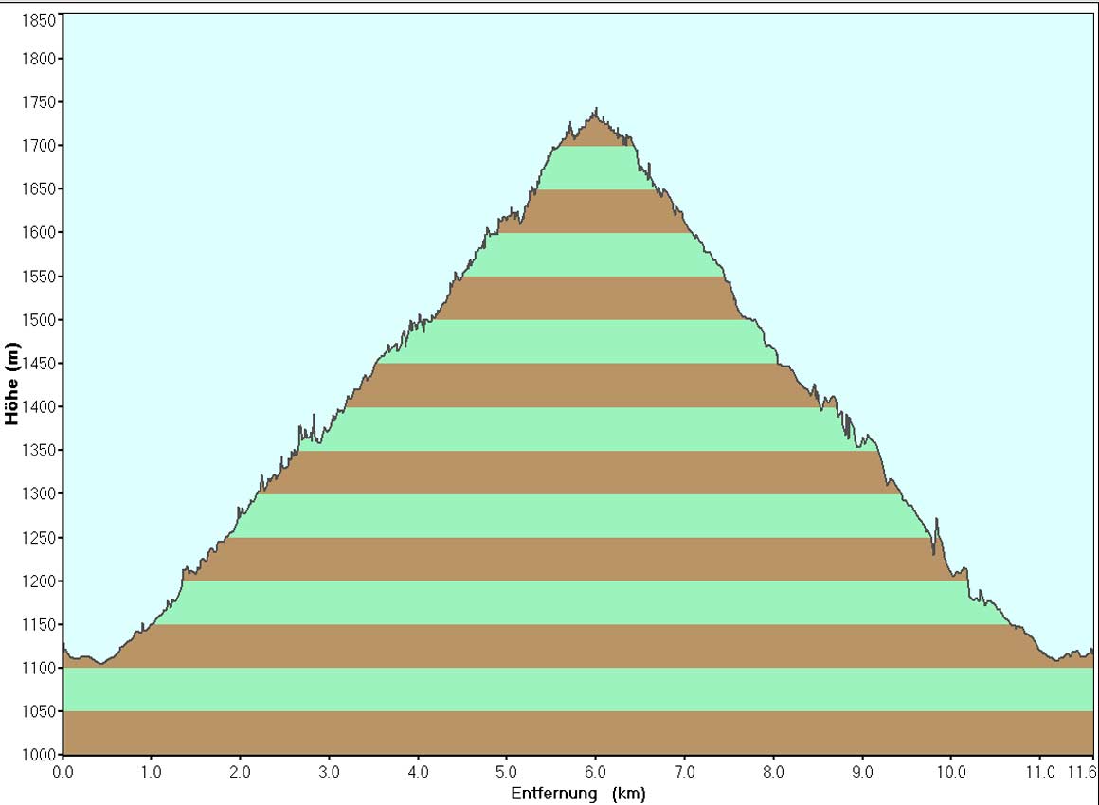Click the 1750 elevation axis label

click(38, 102)
